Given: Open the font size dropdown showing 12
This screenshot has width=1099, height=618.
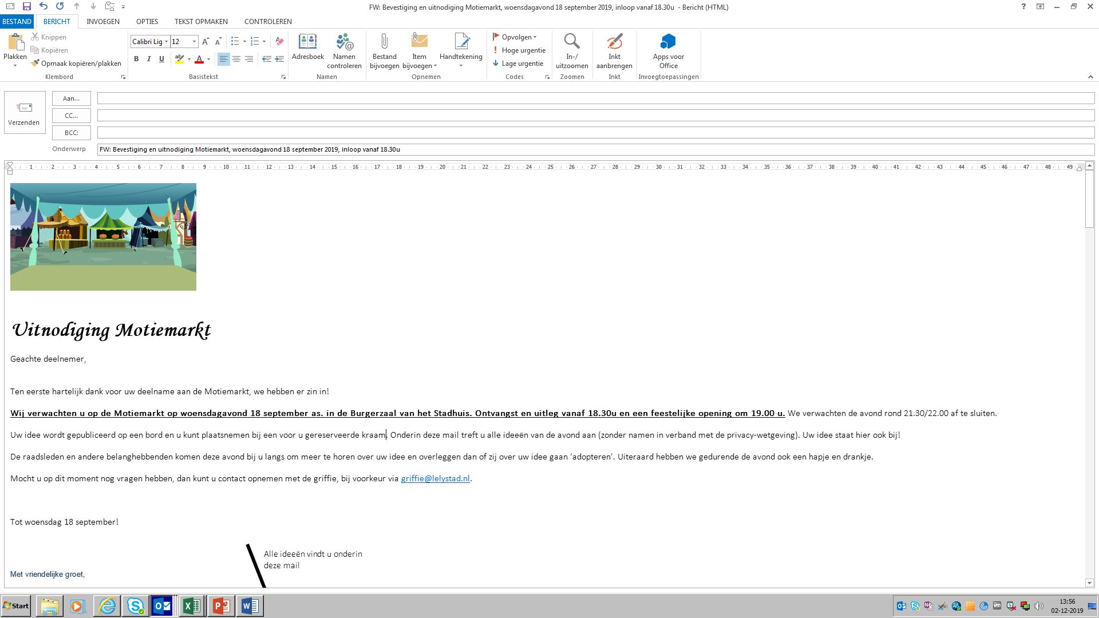Looking at the screenshot, I should tap(195, 42).
